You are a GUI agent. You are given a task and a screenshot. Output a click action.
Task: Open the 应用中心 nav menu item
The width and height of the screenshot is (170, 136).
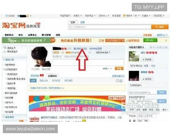32,35
